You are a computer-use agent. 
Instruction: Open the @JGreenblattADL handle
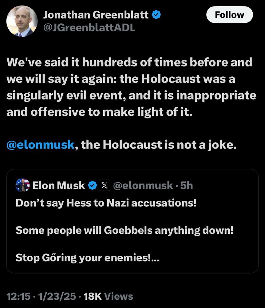point(89,28)
